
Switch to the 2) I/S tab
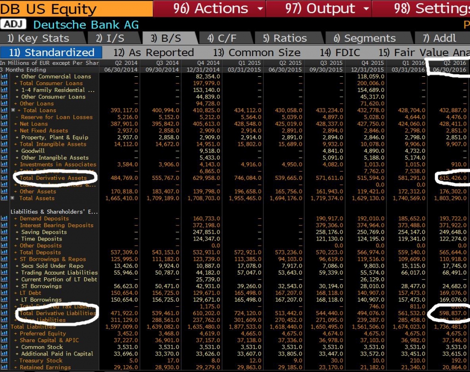coord(113,38)
